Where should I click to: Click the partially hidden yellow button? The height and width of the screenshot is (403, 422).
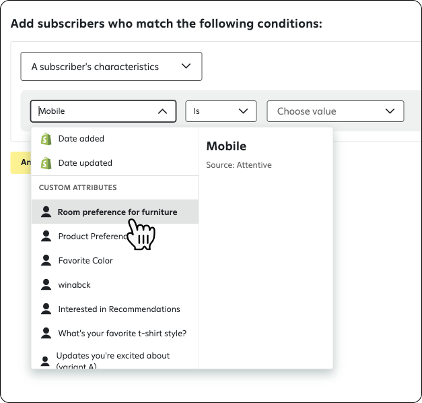[x=21, y=162]
